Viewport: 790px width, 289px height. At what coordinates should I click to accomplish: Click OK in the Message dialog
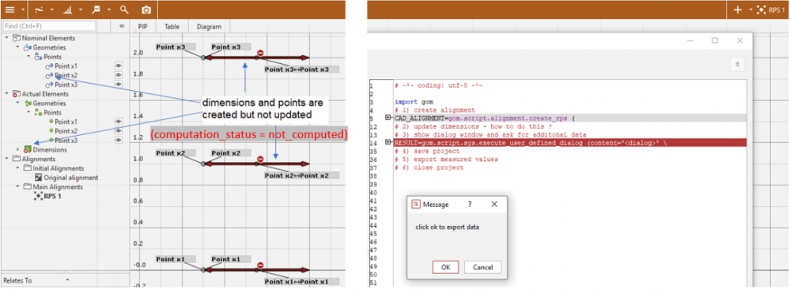point(445,268)
